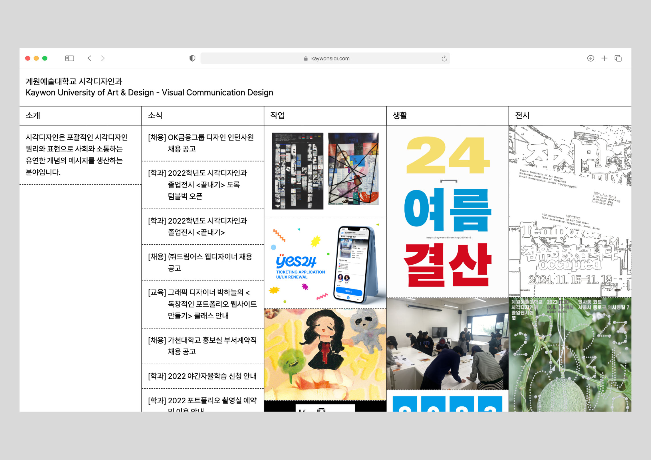The image size is (651, 460).
Task: Open the privacy shield icon
Action: point(192,58)
